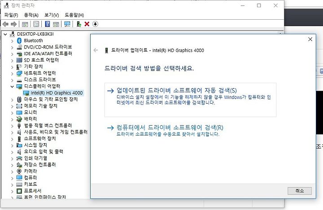Image resolution: width=323 pixels, height=210 pixels.
Task: Select the IDE ATA/ATAPI 컨트롤러 tree label
Action: (x=48, y=53)
